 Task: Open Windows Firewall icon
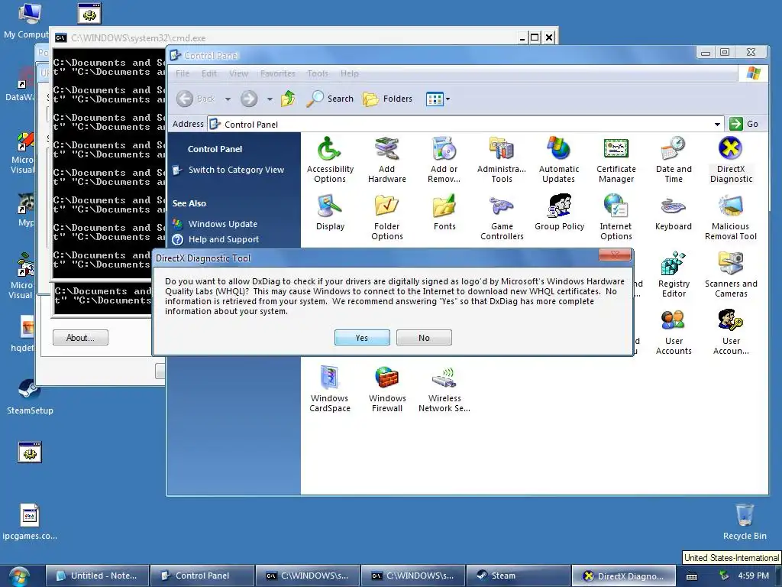pos(387,389)
